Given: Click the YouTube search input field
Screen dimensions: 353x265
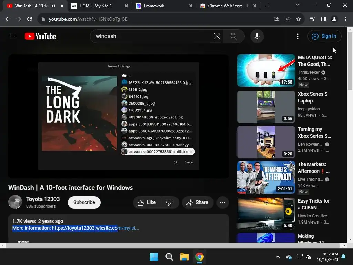Looking at the screenshot, I should pyautogui.click(x=153, y=36).
